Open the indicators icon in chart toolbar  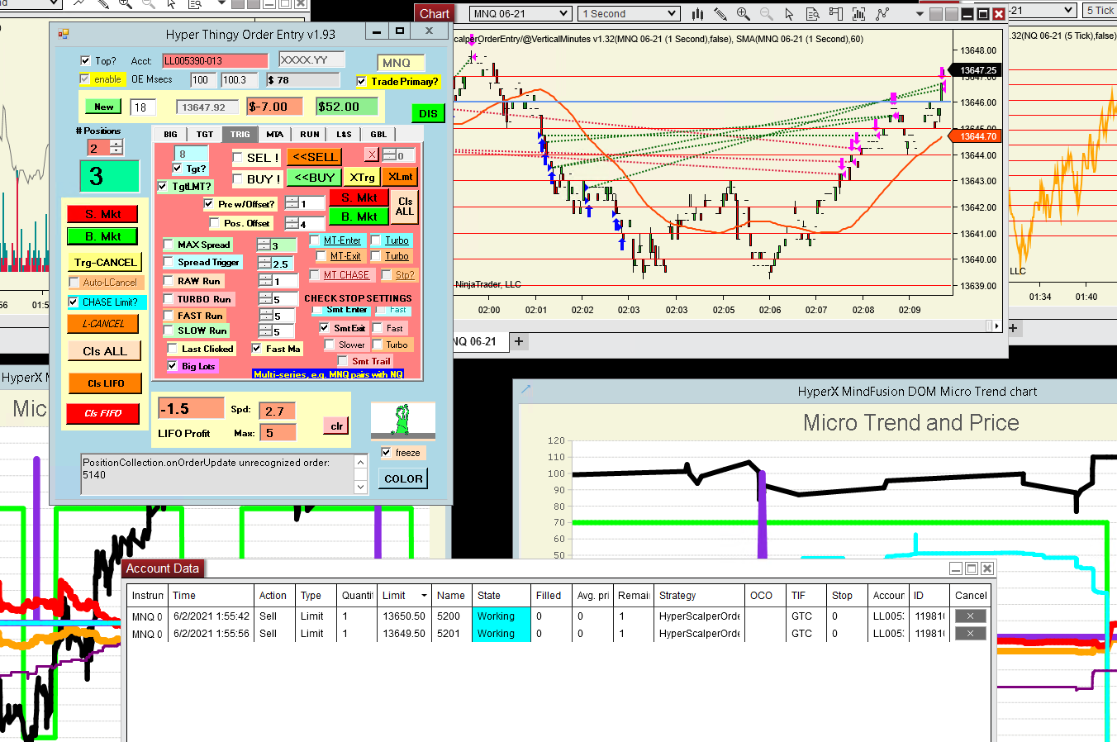click(x=858, y=13)
